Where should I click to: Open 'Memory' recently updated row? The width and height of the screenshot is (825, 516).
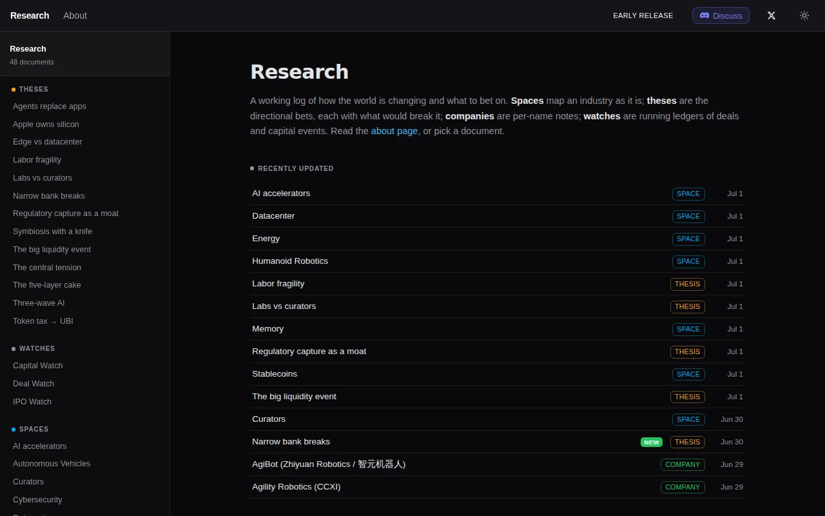(497, 329)
